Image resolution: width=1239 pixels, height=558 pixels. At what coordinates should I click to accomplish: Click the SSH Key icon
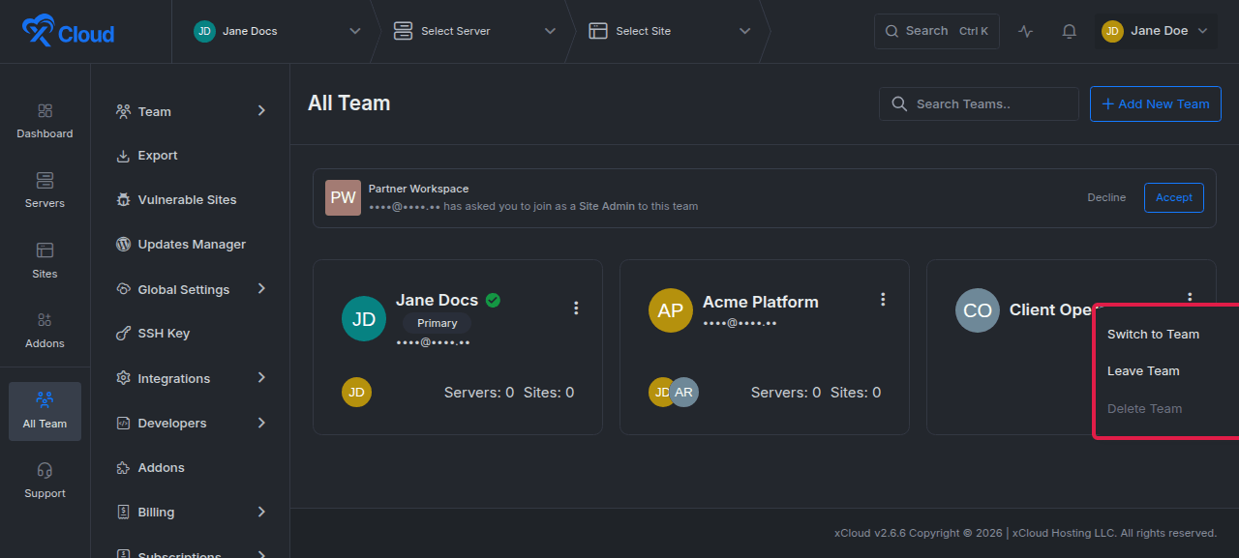click(x=123, y=334)
